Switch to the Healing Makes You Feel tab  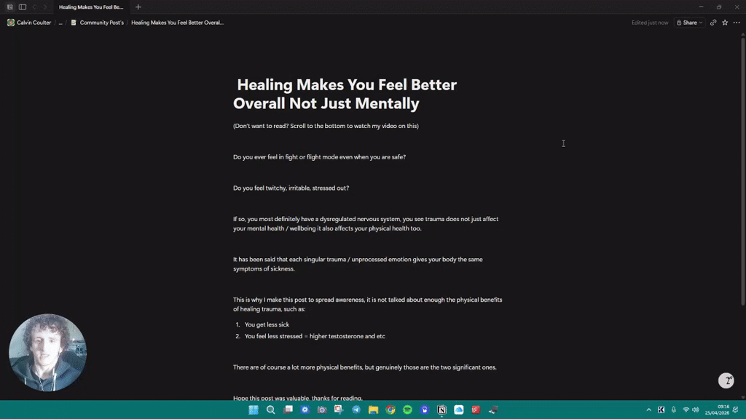point(91,7)
